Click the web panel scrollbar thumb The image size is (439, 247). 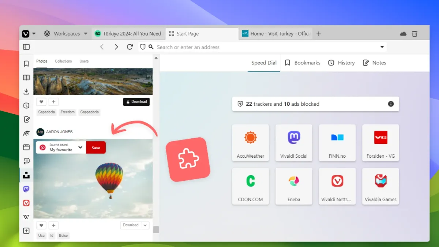pos(156,229)
